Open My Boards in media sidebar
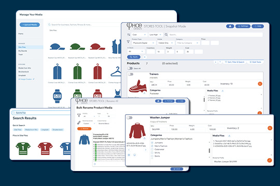Screen dimensions: 280x186 [x=23, y=51]
